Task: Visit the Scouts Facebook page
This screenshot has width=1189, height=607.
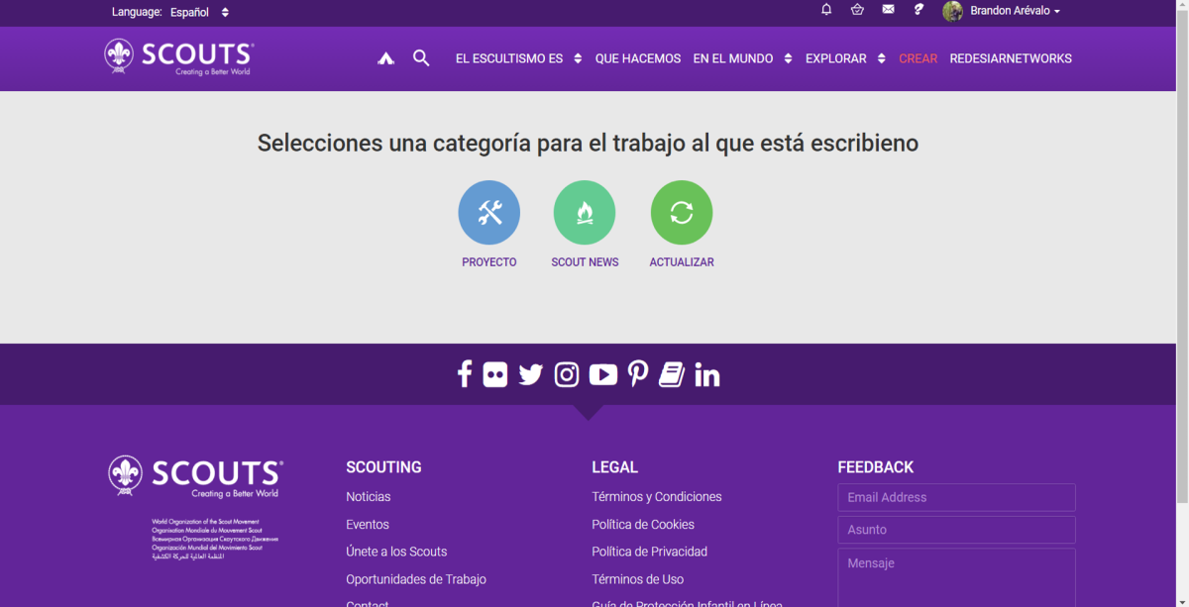Action: tap(464, 373)
